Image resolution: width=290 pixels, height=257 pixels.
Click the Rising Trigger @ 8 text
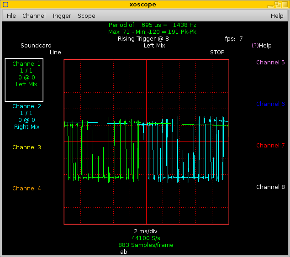(x=143, y=39)
